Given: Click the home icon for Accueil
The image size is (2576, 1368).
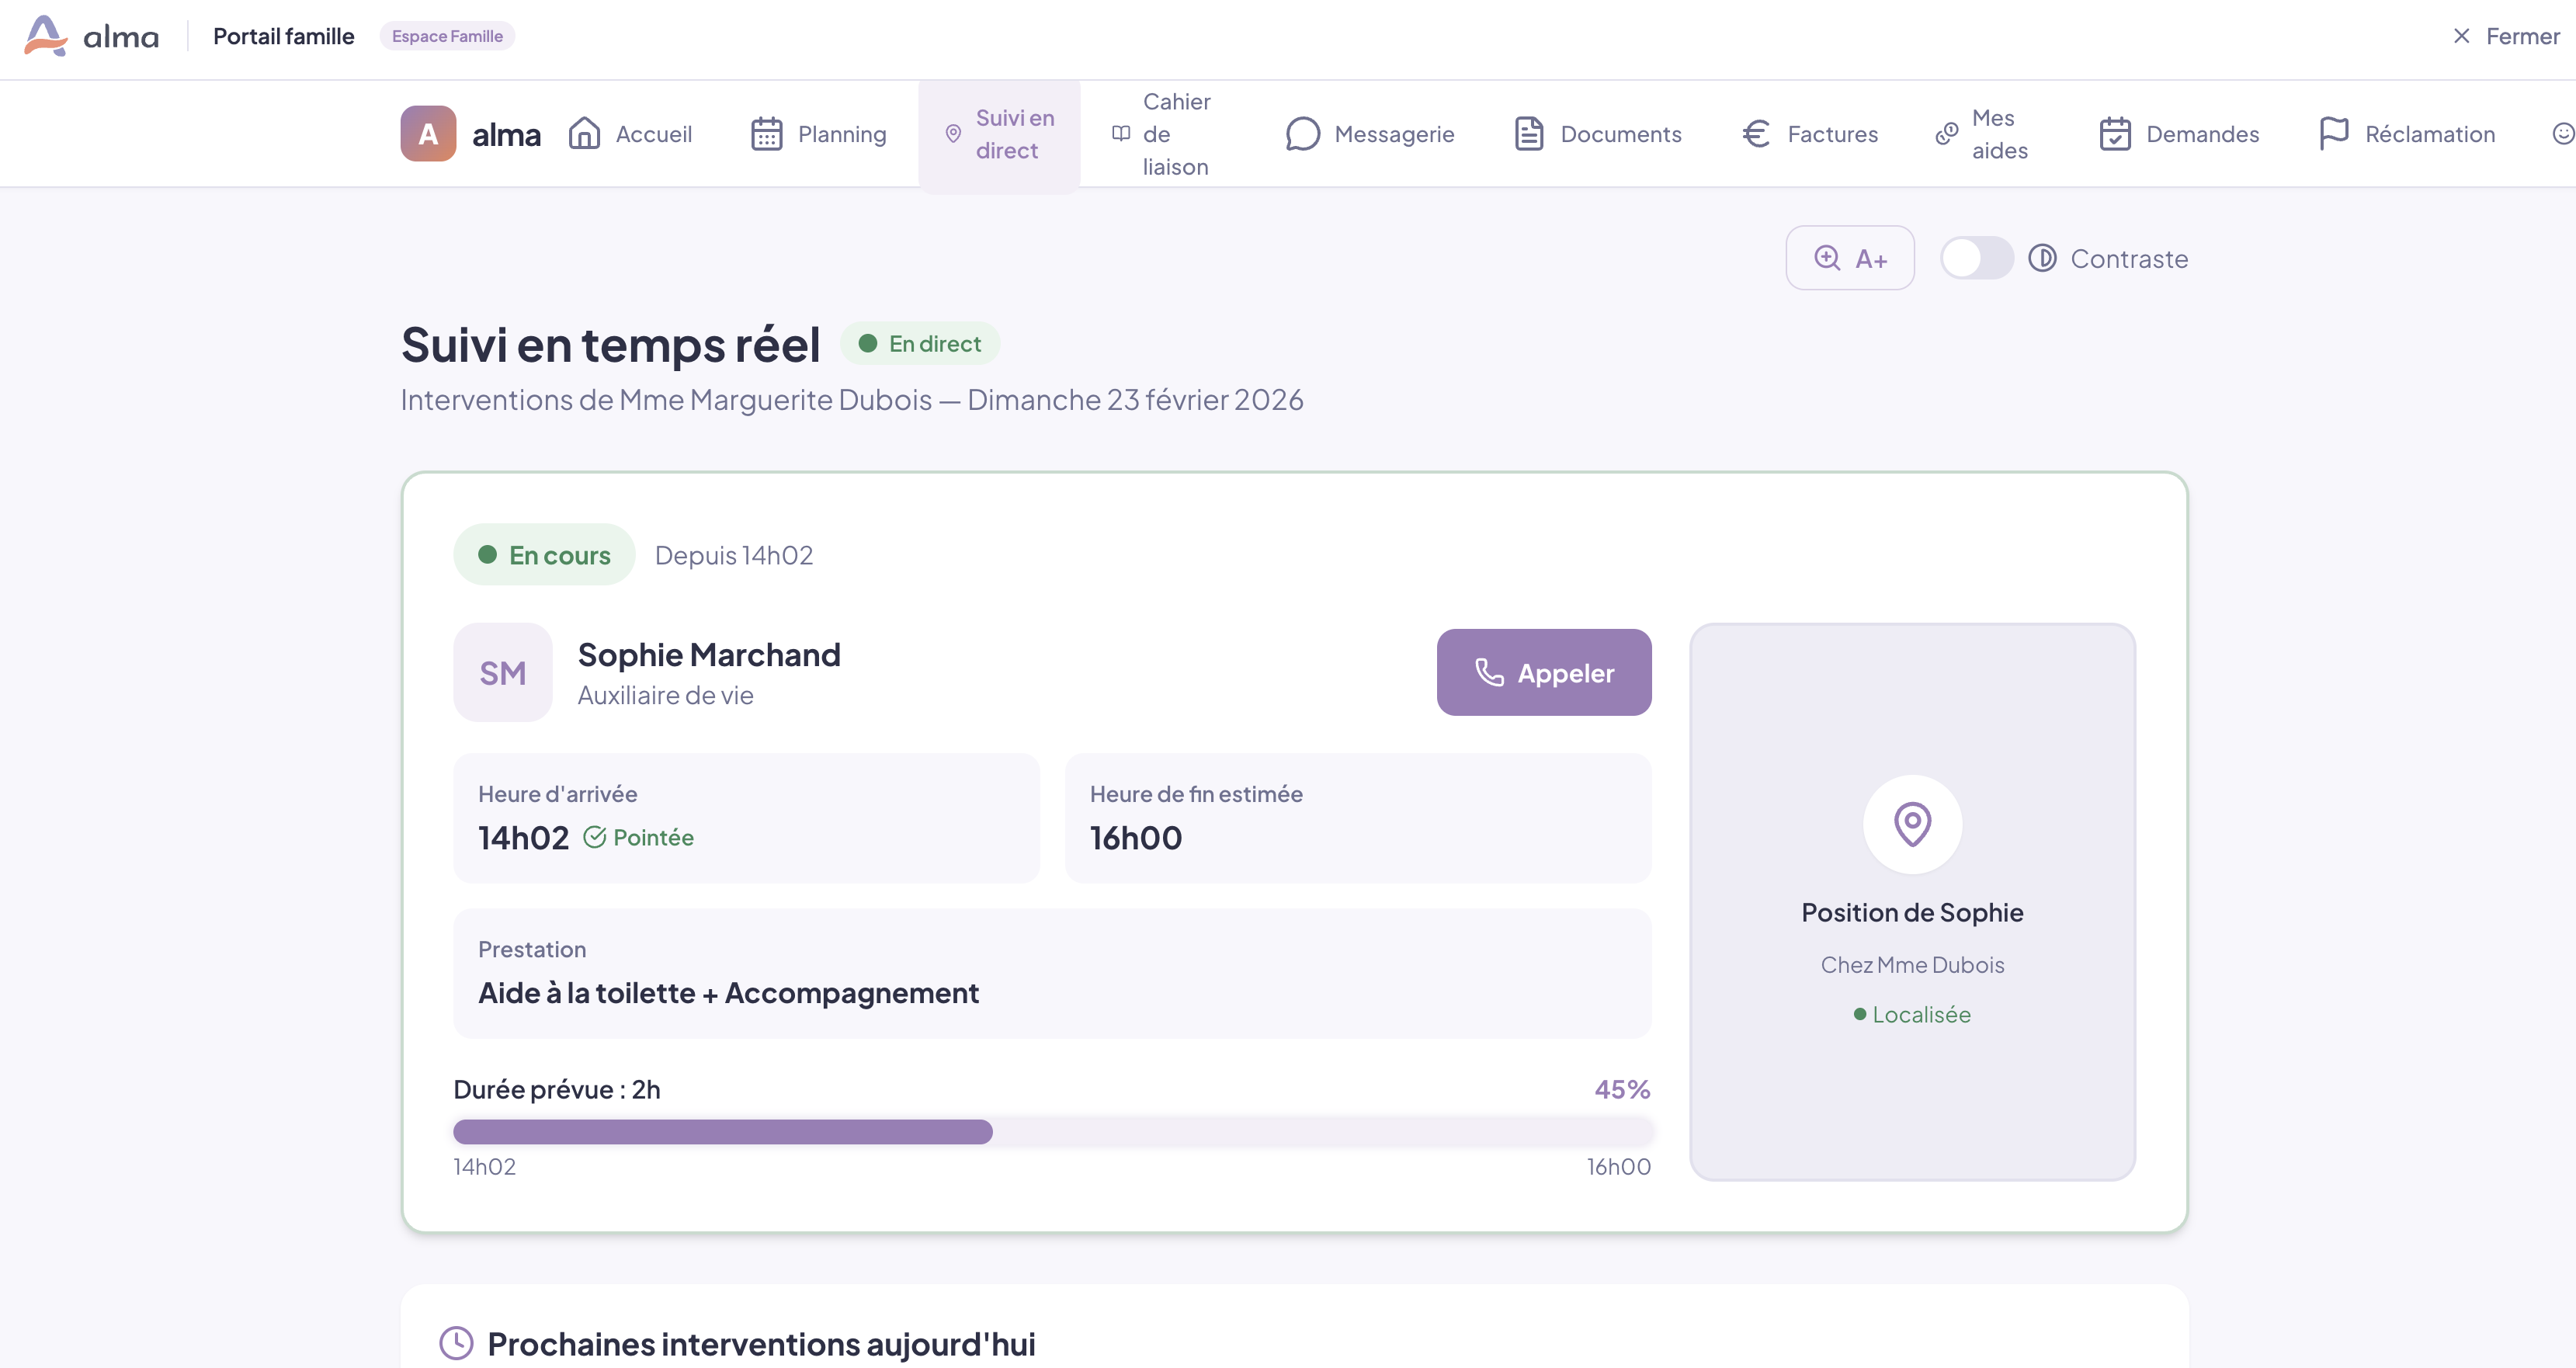Looking at the screenshot, I should tap(584, 133).
